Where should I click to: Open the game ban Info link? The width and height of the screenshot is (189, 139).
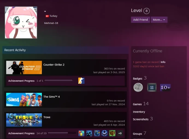coord(163,62)
